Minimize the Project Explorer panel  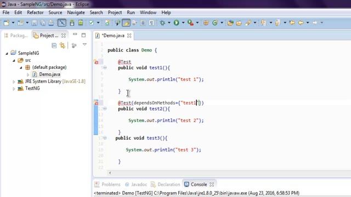(75, 34)
